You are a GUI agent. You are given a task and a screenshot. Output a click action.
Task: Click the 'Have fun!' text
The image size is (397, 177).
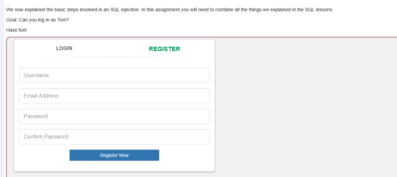coord(16,30)
